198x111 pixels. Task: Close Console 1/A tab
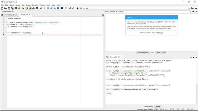point(119,57)
